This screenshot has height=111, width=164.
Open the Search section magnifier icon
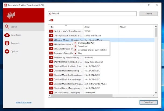coord(7,27)
